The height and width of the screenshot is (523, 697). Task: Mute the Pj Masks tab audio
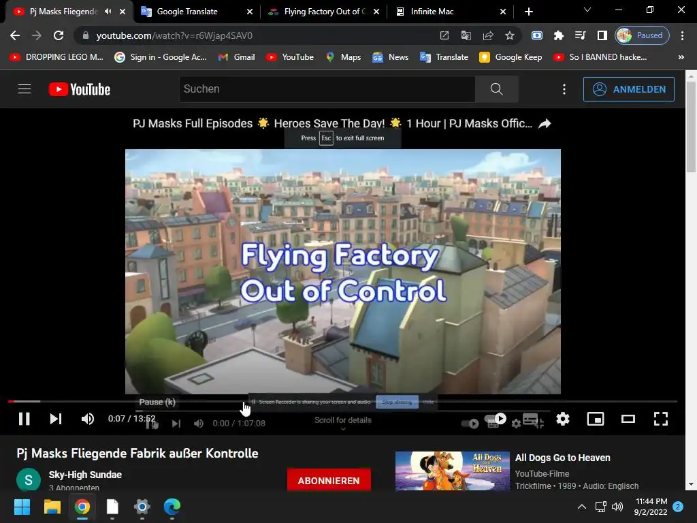(x=108, y=12)
